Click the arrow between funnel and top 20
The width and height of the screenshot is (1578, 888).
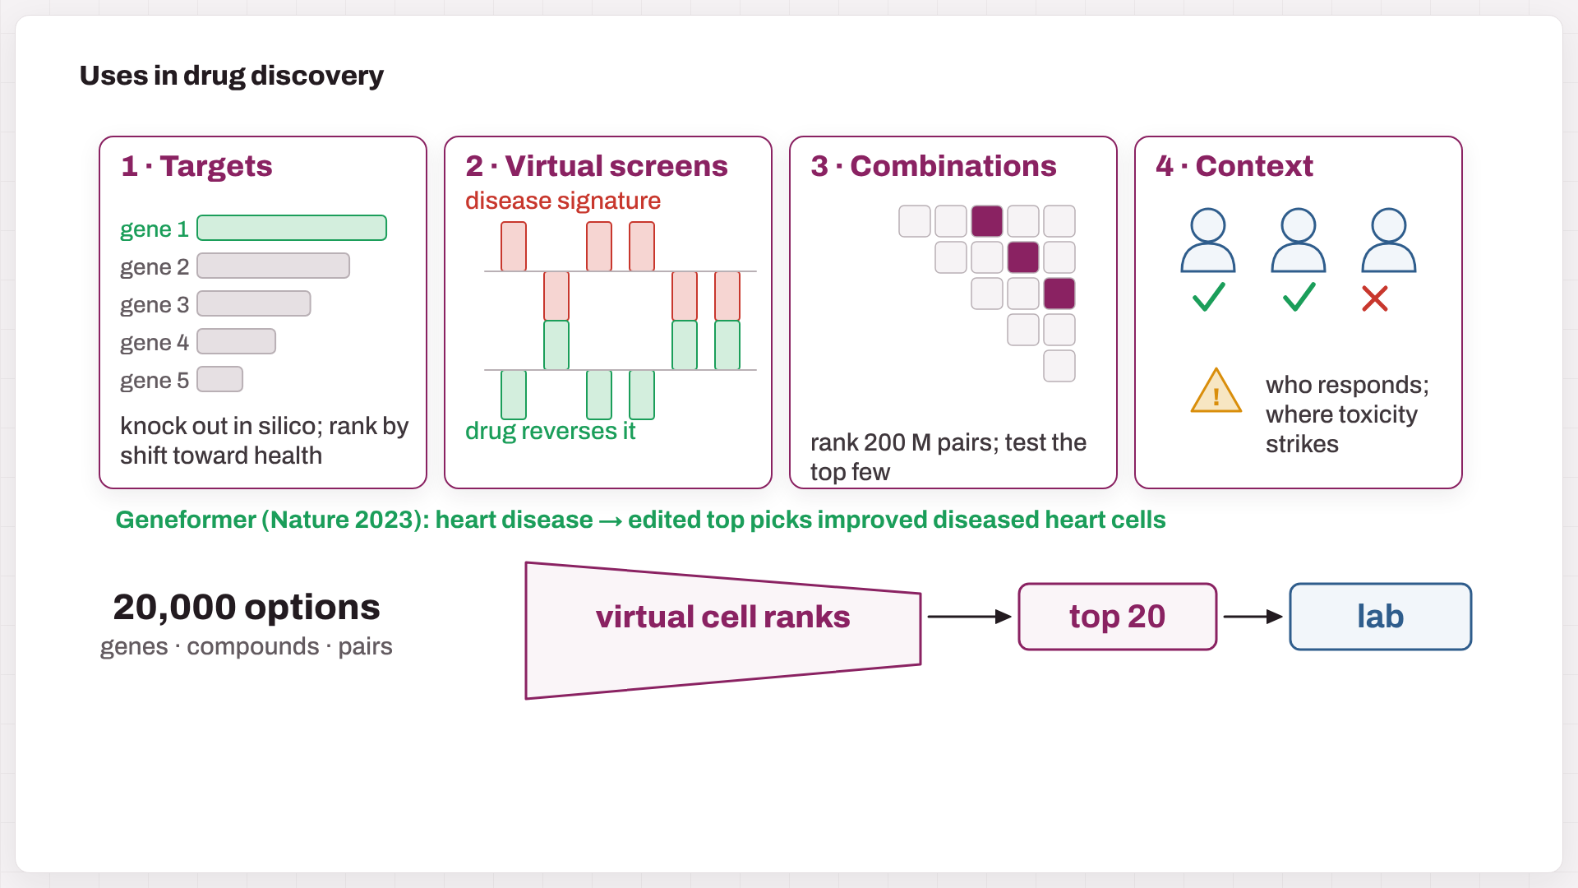point(970,617)
